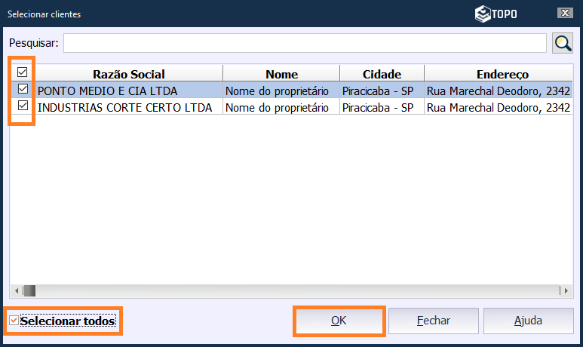Image resolution: width=583 pixels, height=347 pixels.
Task: Click the magnifying glass search icon
Action: (x=563, y=43)
